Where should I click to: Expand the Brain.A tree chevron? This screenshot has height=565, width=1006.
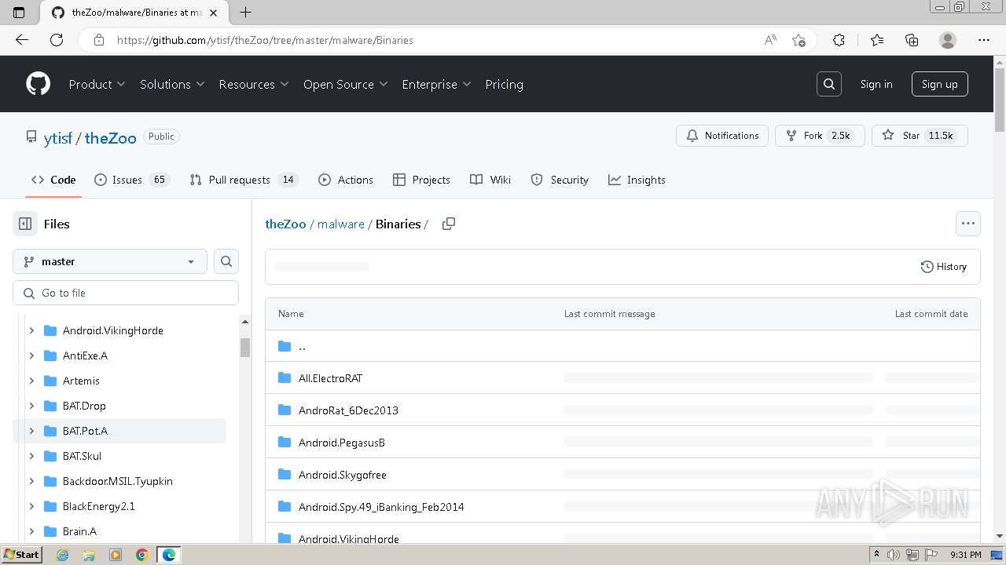[31, 531]
